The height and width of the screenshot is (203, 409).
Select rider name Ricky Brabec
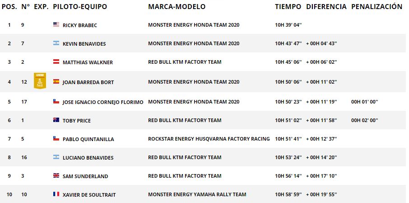coord(79,25)
